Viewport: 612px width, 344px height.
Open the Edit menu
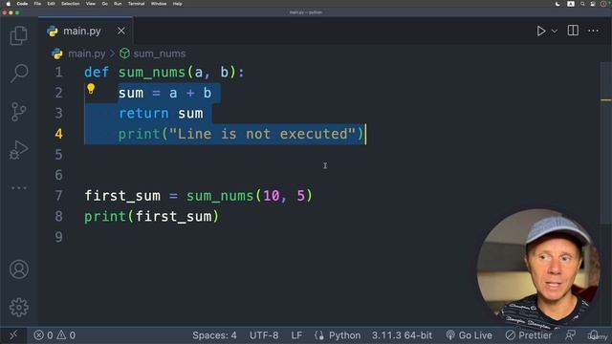pos(51,4)
